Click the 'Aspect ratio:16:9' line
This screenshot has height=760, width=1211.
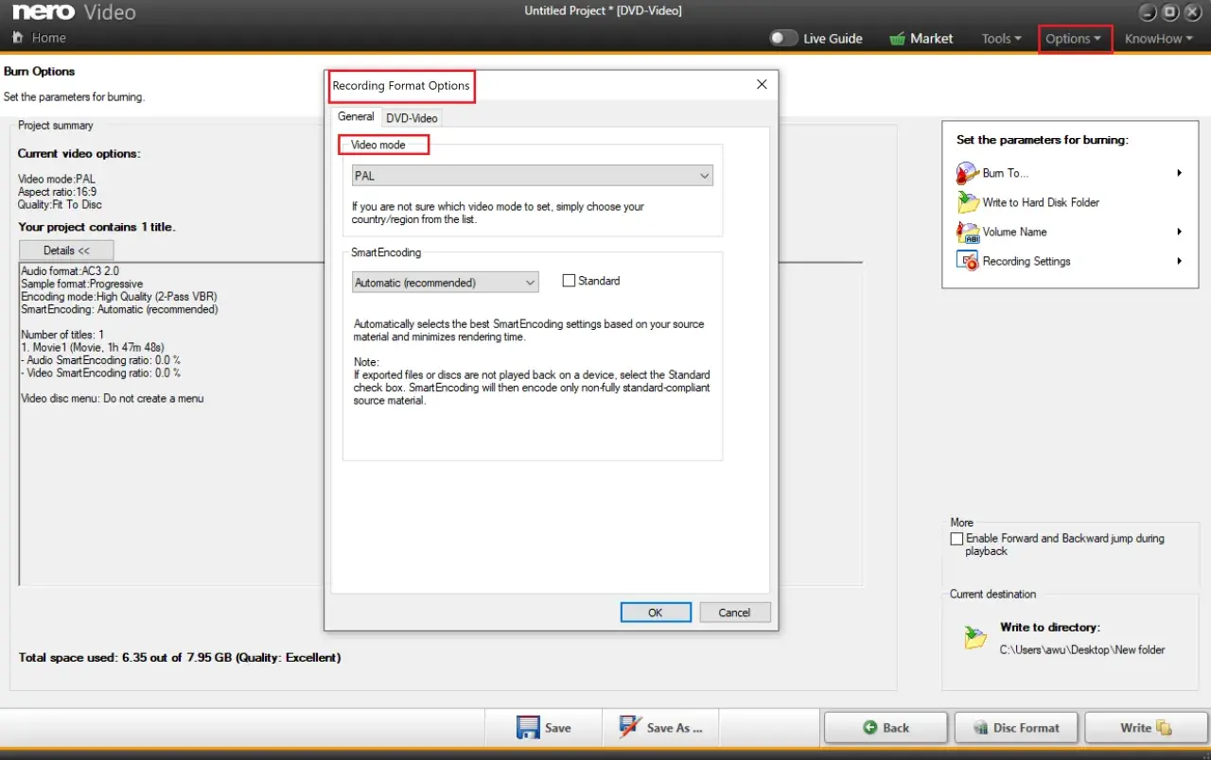click(57, 192)
